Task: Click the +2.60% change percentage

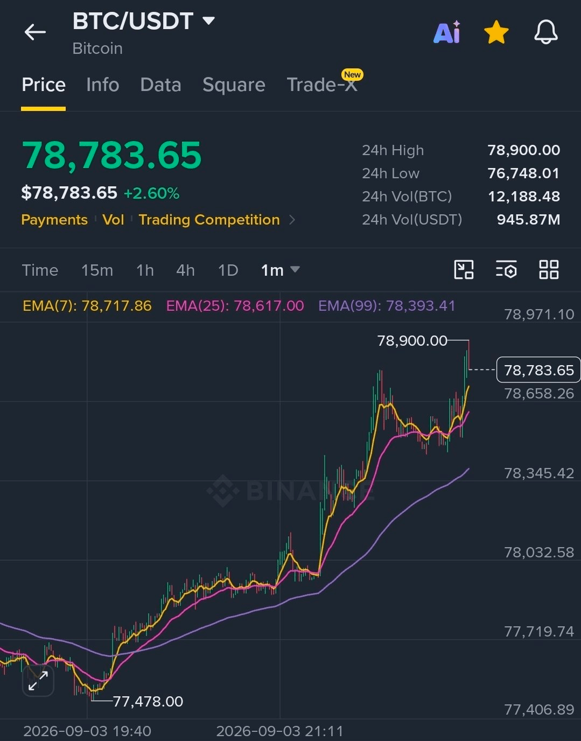Action: (151, 193)
